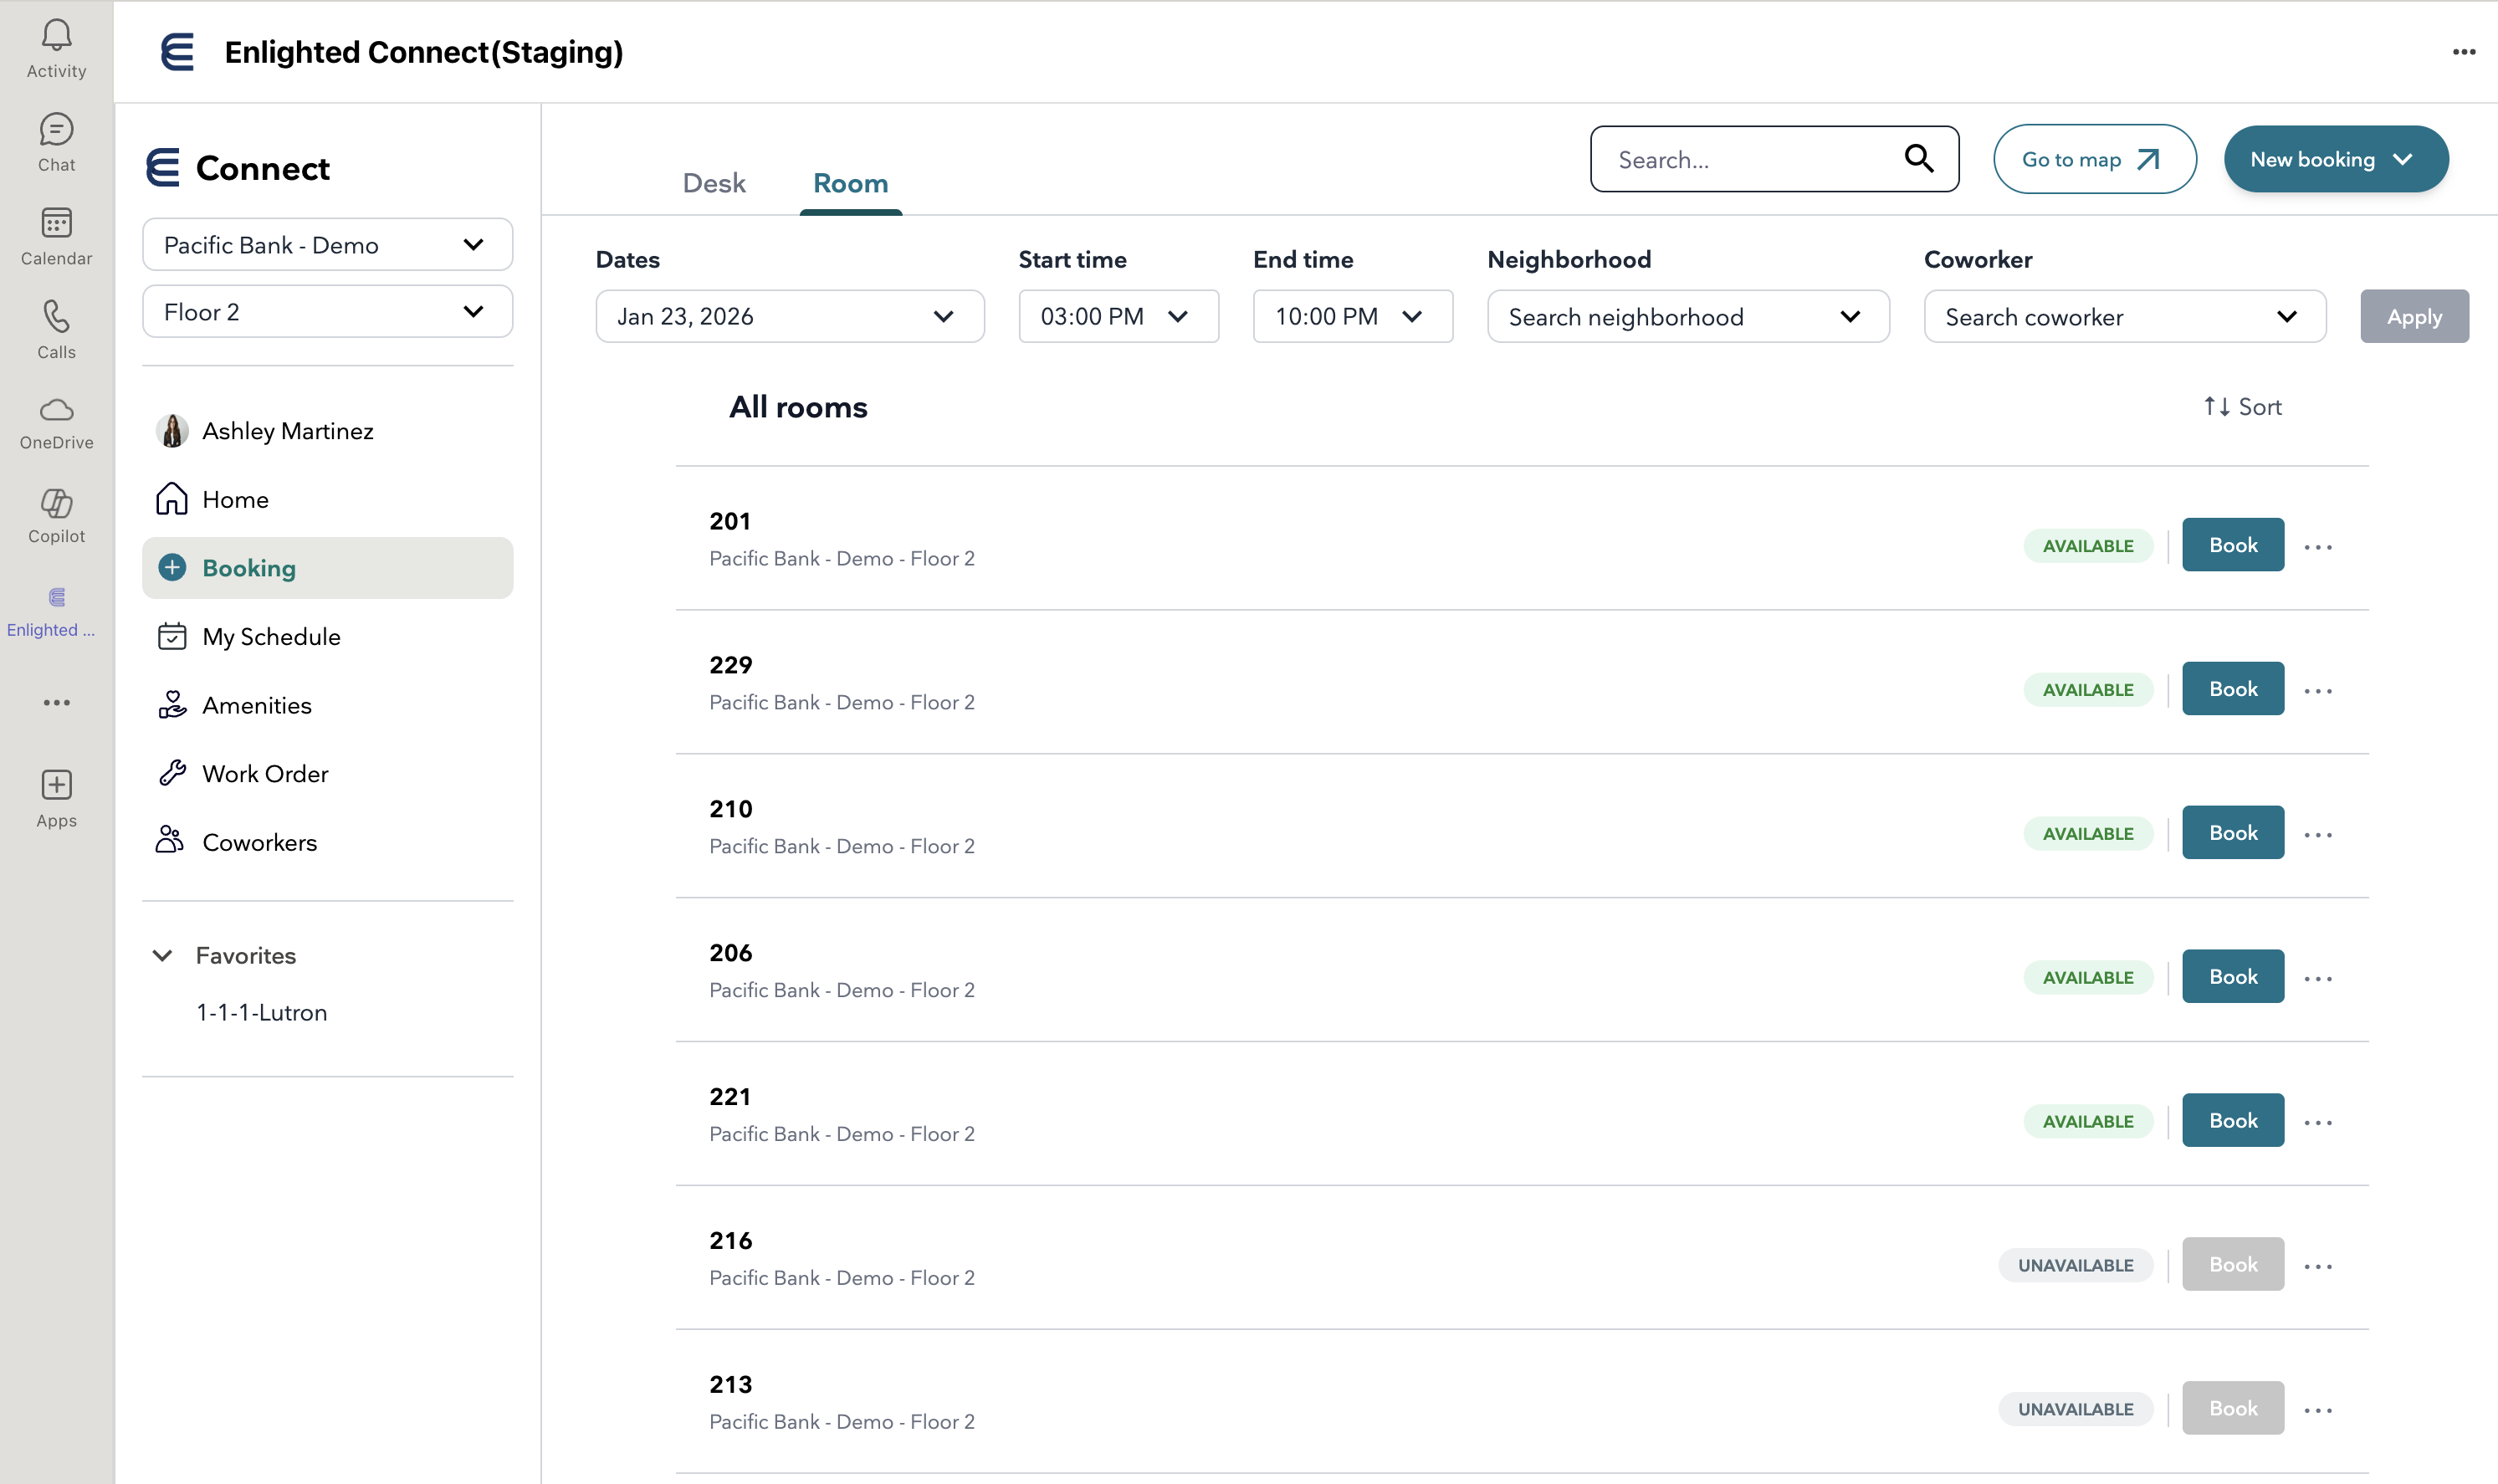
Task: Open the Search coworker dropdown
Action: tap(2124, 317)
